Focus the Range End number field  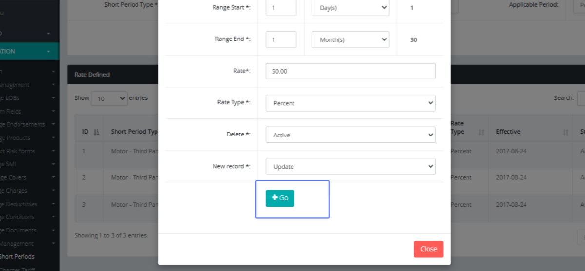(x=281, y=40)
